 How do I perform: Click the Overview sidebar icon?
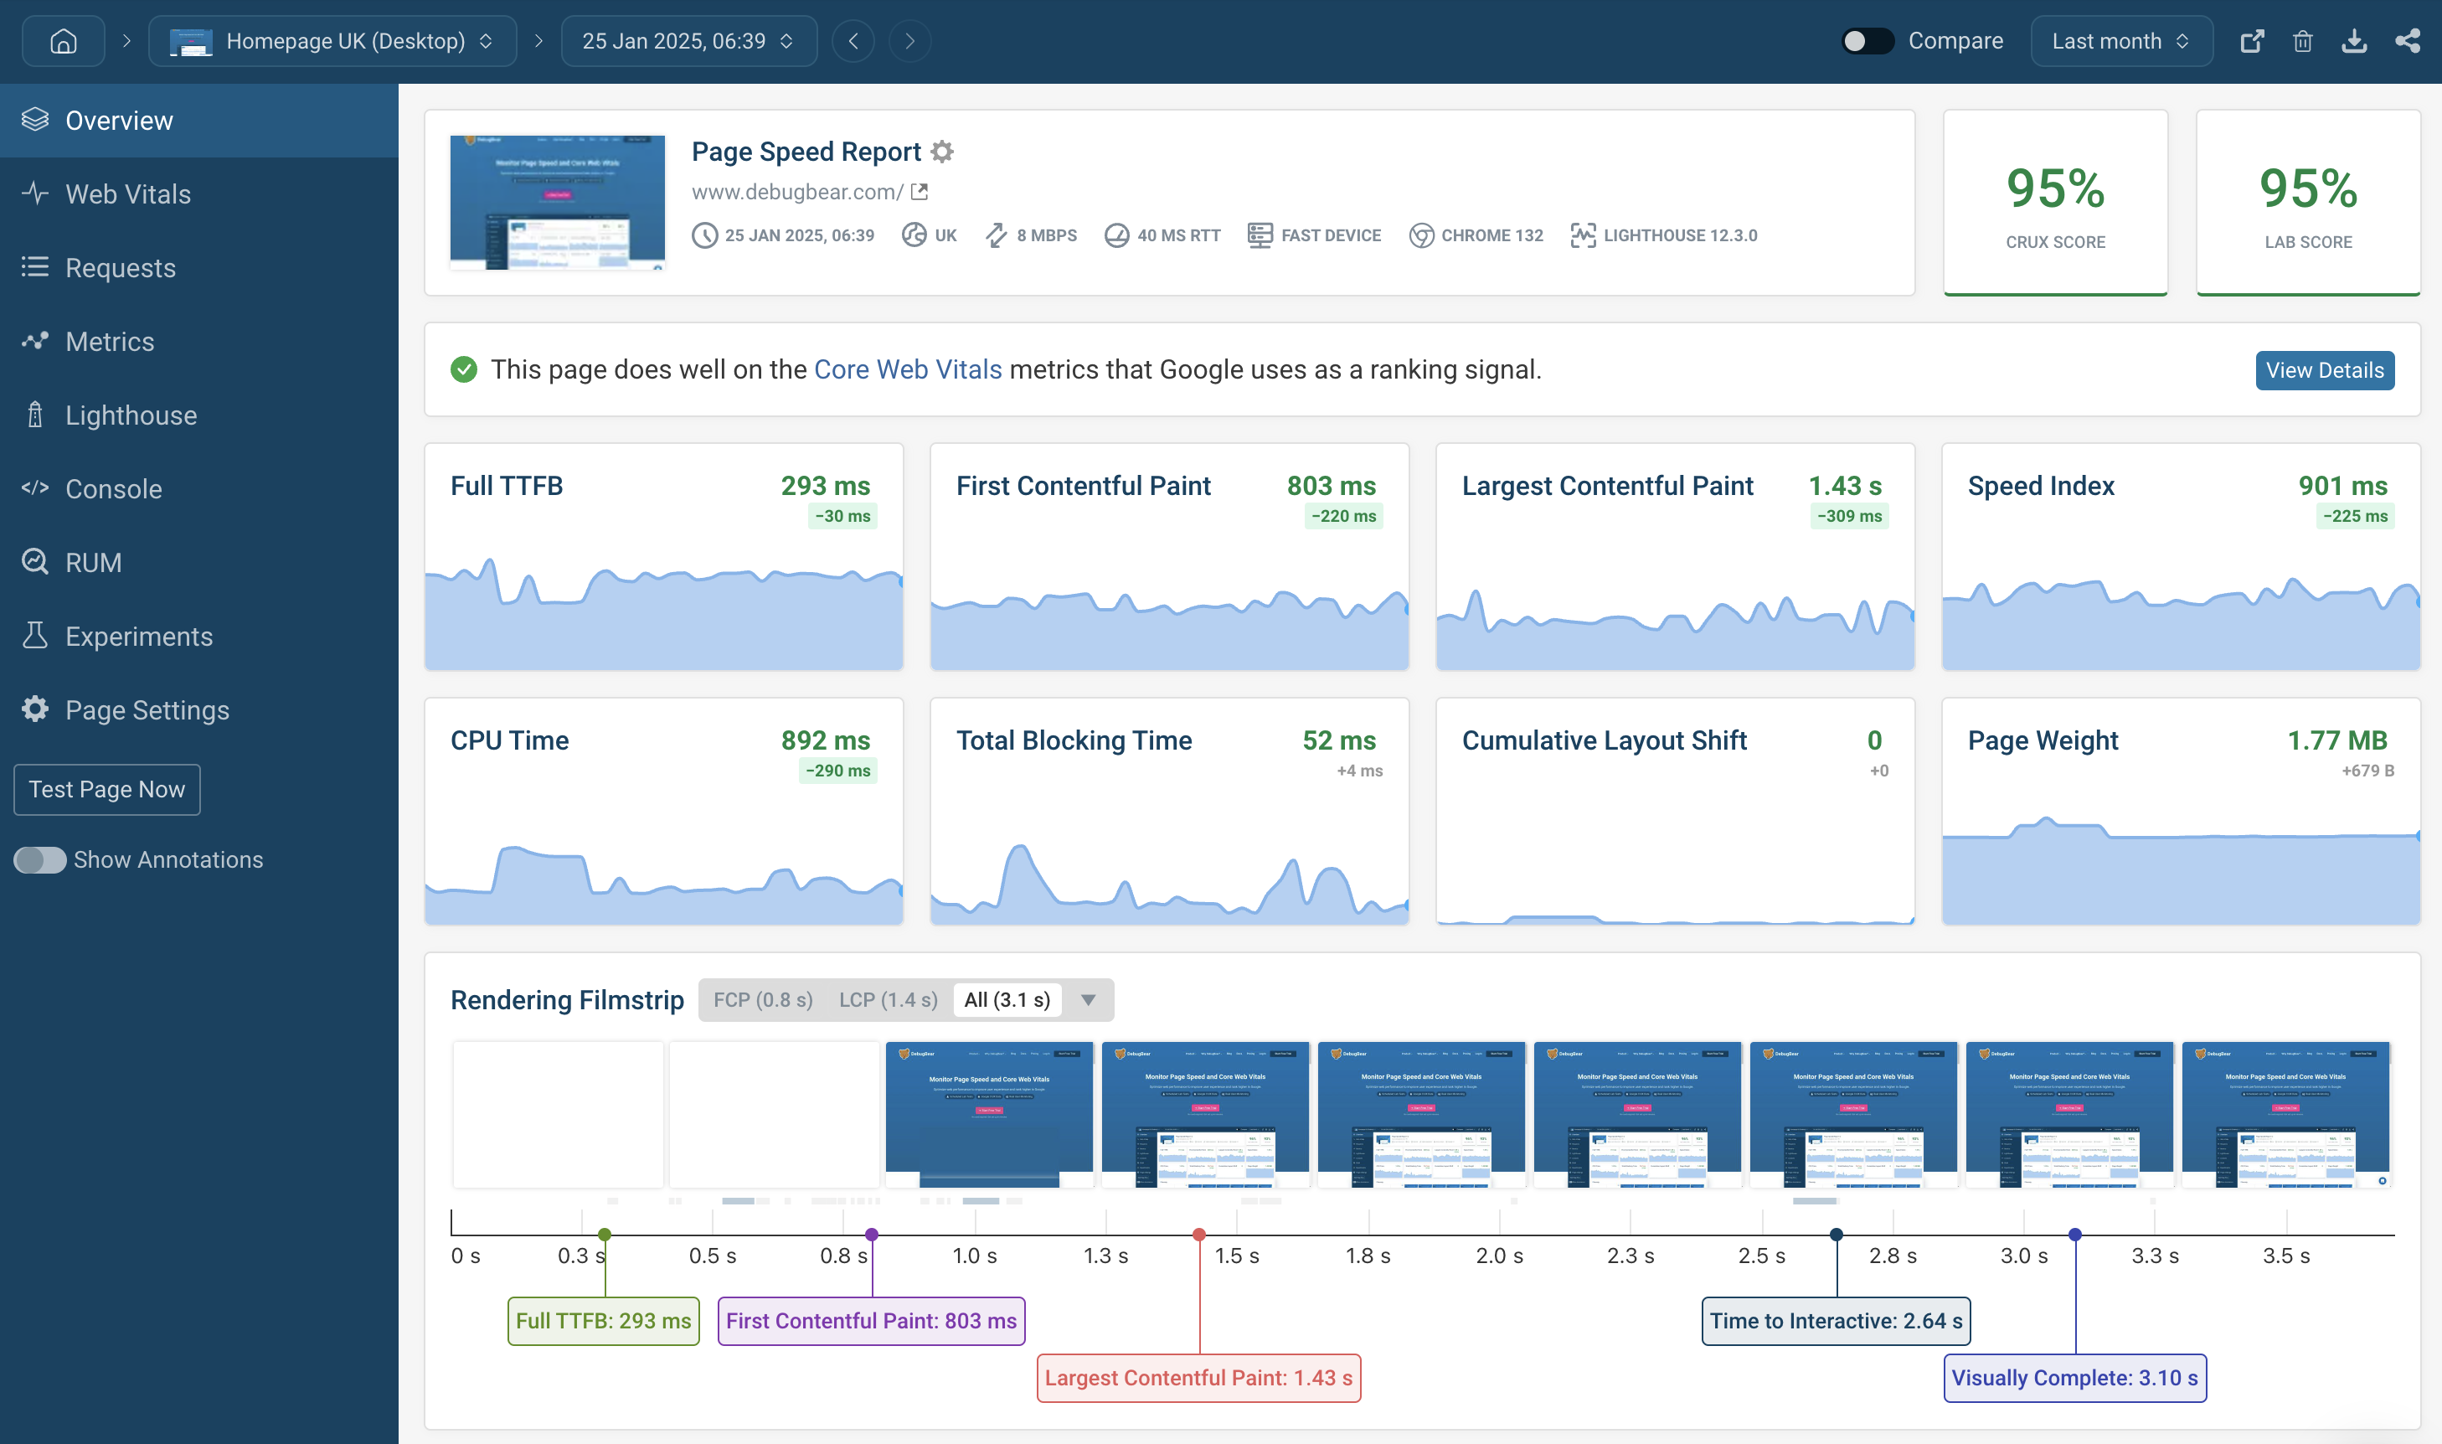point(36,121)
